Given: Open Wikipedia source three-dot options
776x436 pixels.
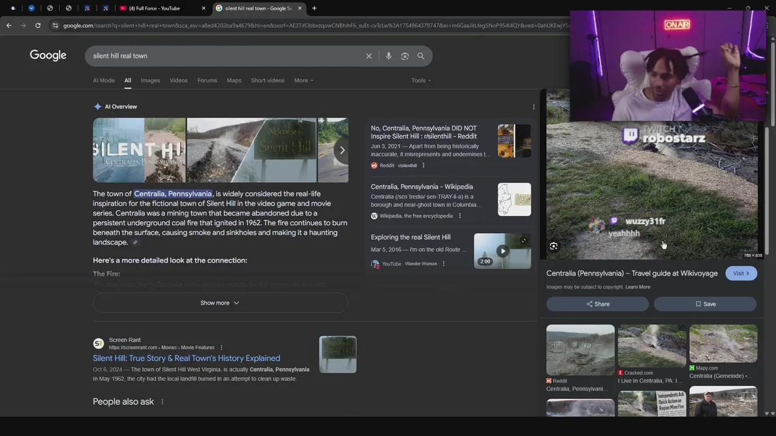Looking at the screenshot, I should [460, 216].
